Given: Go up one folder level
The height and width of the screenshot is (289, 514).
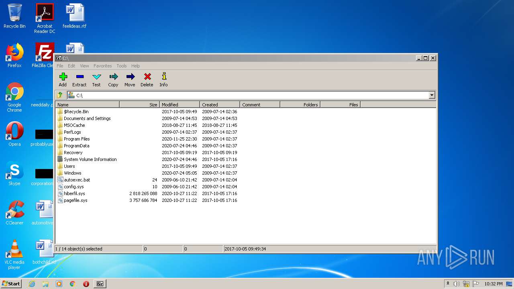Looking at the screenshot, I should [60, 95].
